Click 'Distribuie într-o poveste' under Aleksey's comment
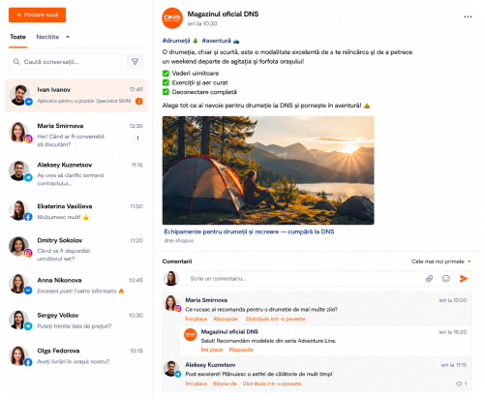Image resolution: width=485 pixels, height=400 pixels. point(272,384)
